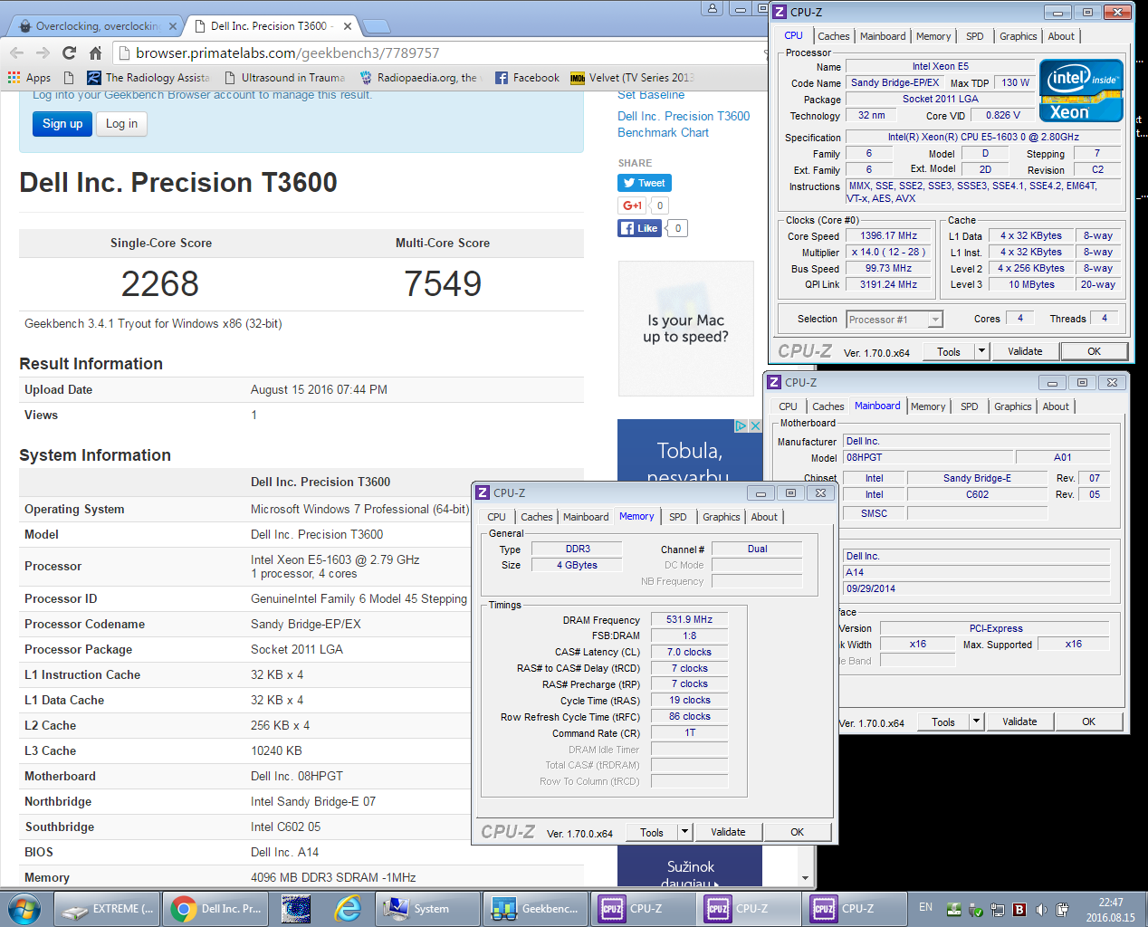Select the first CPU-Z taskbar button
This screenshot has height=927, width=1148.
point(643,909)
